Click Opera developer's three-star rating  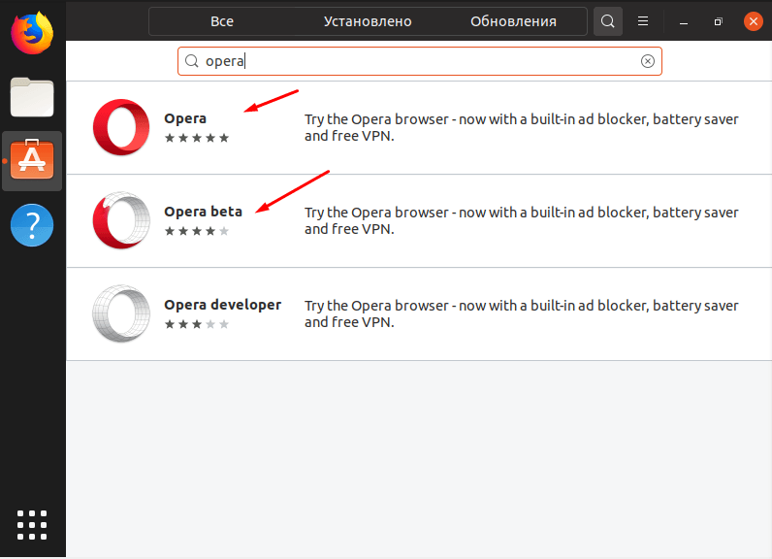197,324
